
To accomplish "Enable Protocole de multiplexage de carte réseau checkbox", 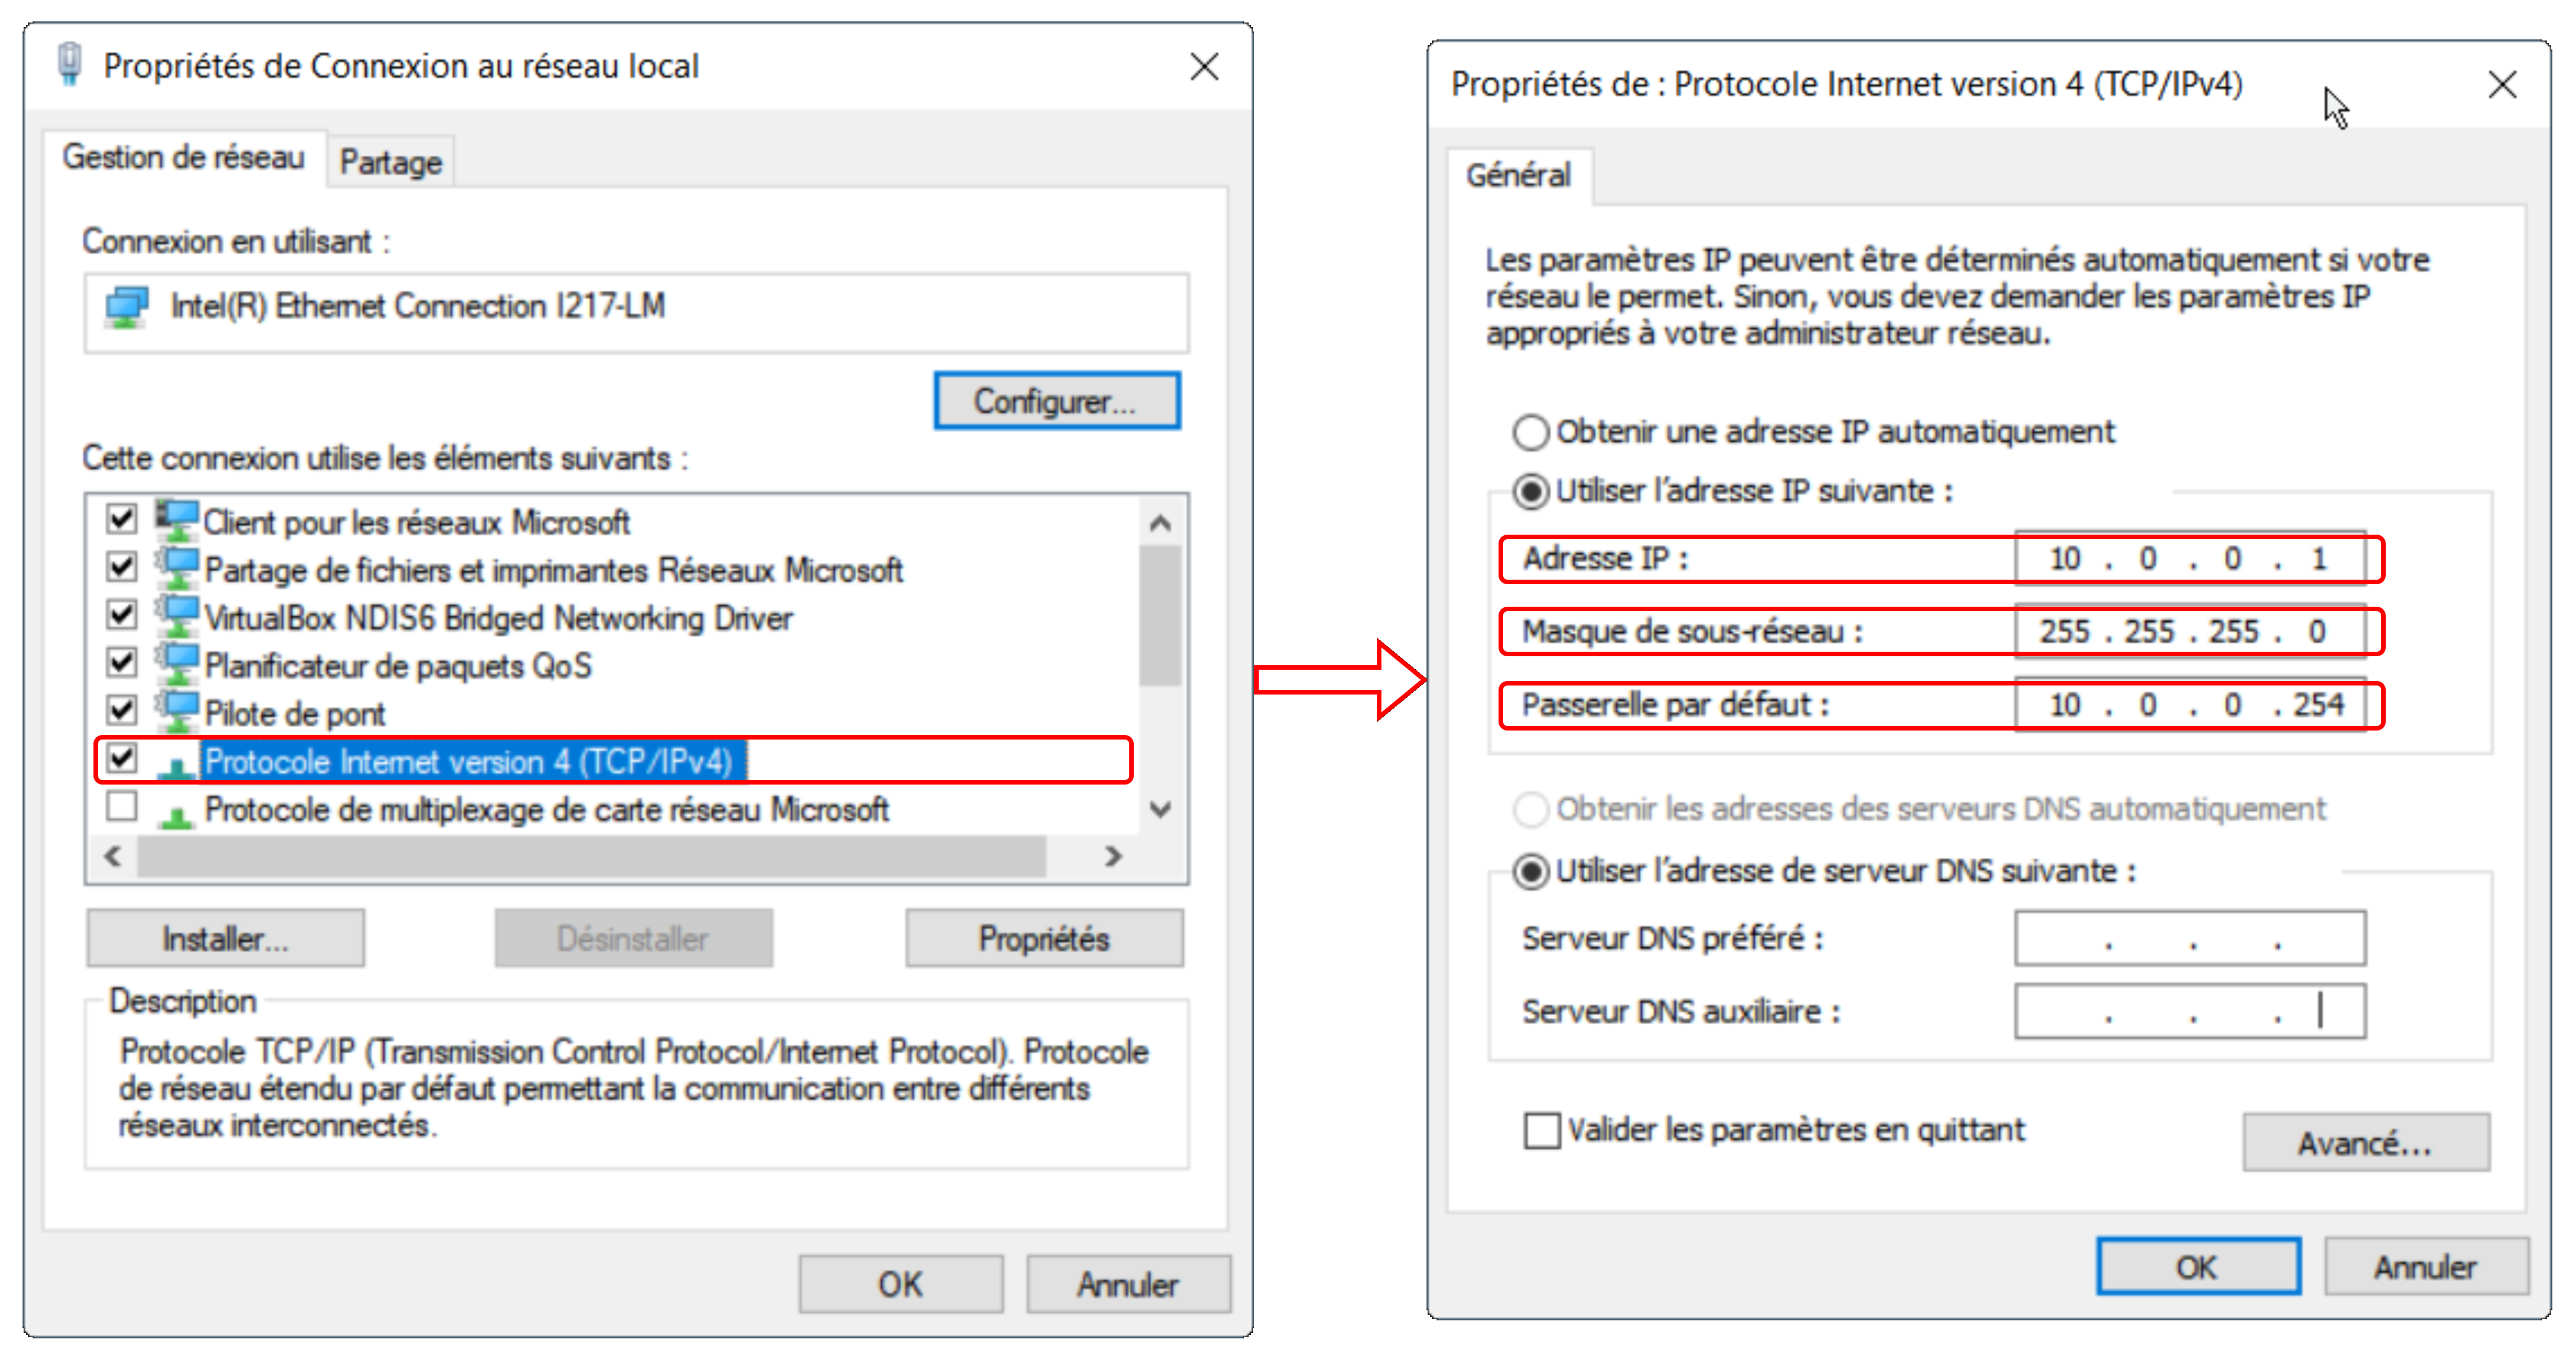I will (122, 806).
